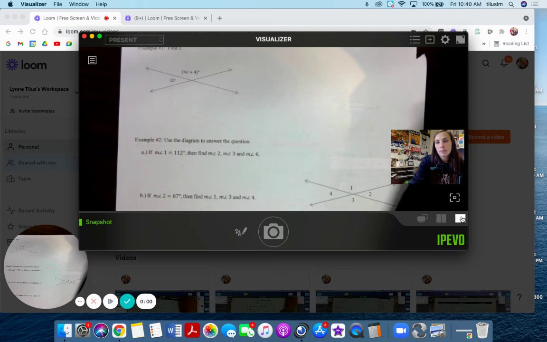This screenshot has width=547, height=342.
Task: Open a new Chrome tab
Action: (220, 18)
